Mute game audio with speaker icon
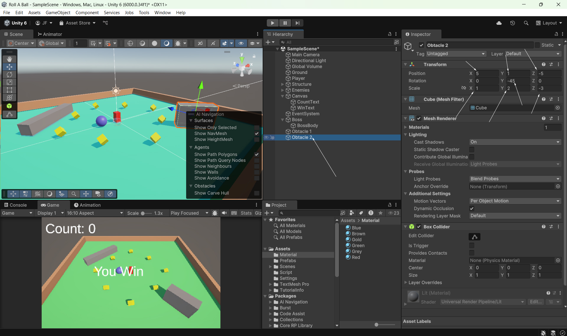Screen dimensions: 567x336 pos(224,213)
